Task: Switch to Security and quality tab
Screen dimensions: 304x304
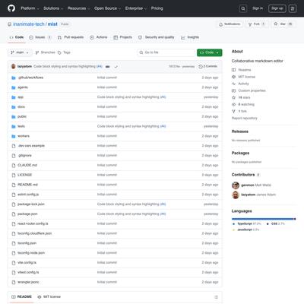Action: pos(157,37)
